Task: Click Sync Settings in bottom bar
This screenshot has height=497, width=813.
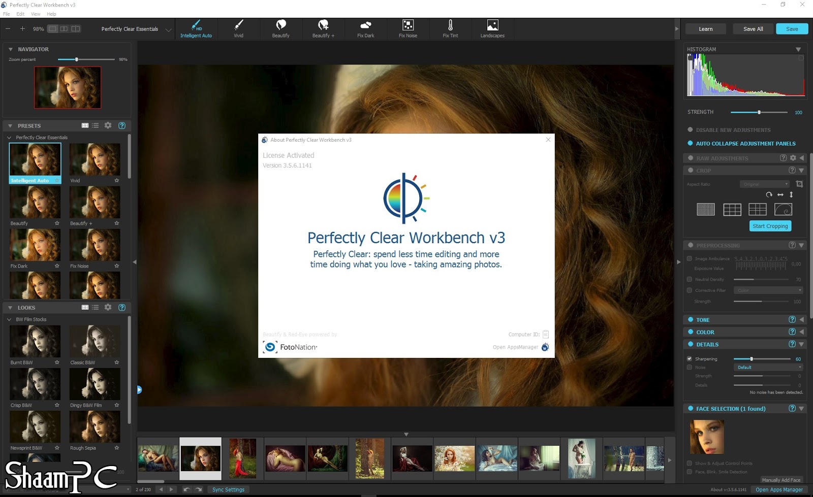Action: [x=228, y=489]
